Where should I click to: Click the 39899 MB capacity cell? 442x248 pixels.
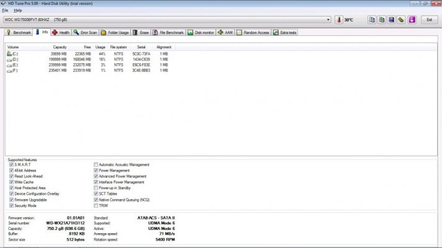[58, 54]
